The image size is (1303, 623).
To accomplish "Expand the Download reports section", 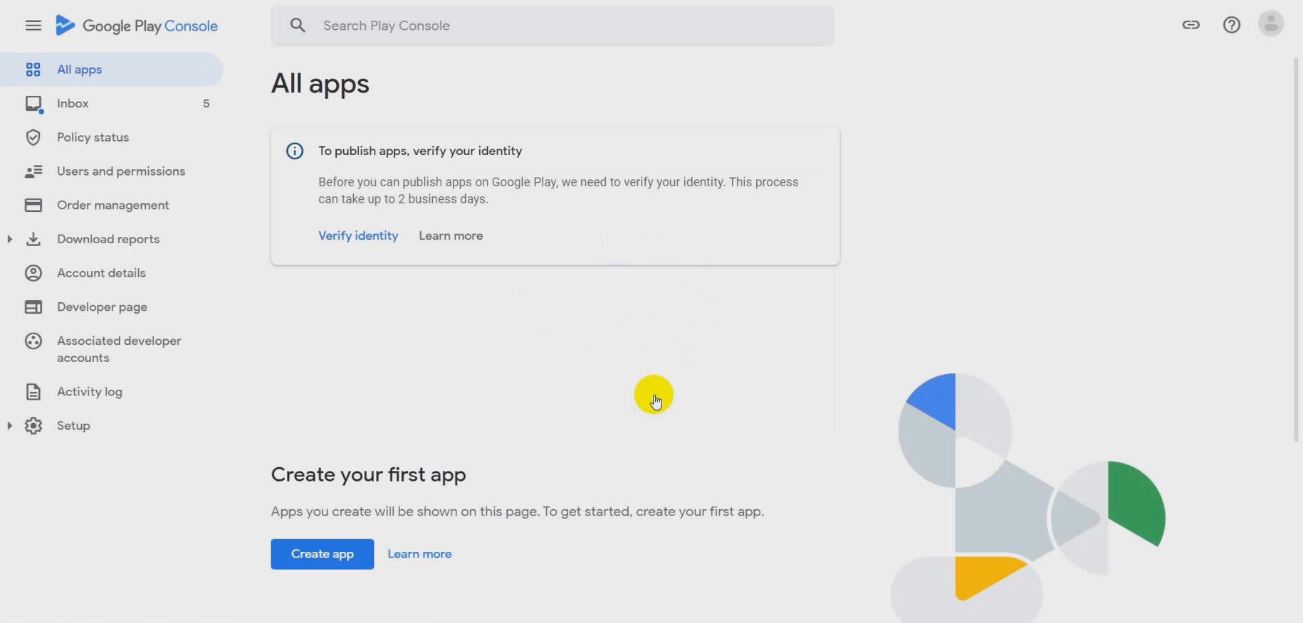I will 9,239.
